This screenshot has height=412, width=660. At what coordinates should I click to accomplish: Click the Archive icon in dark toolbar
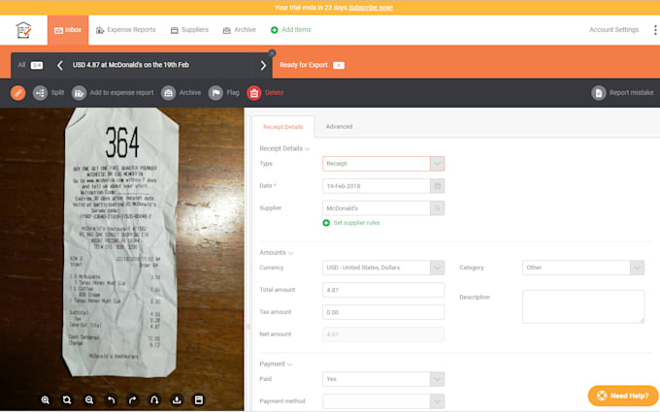[168, 93]
